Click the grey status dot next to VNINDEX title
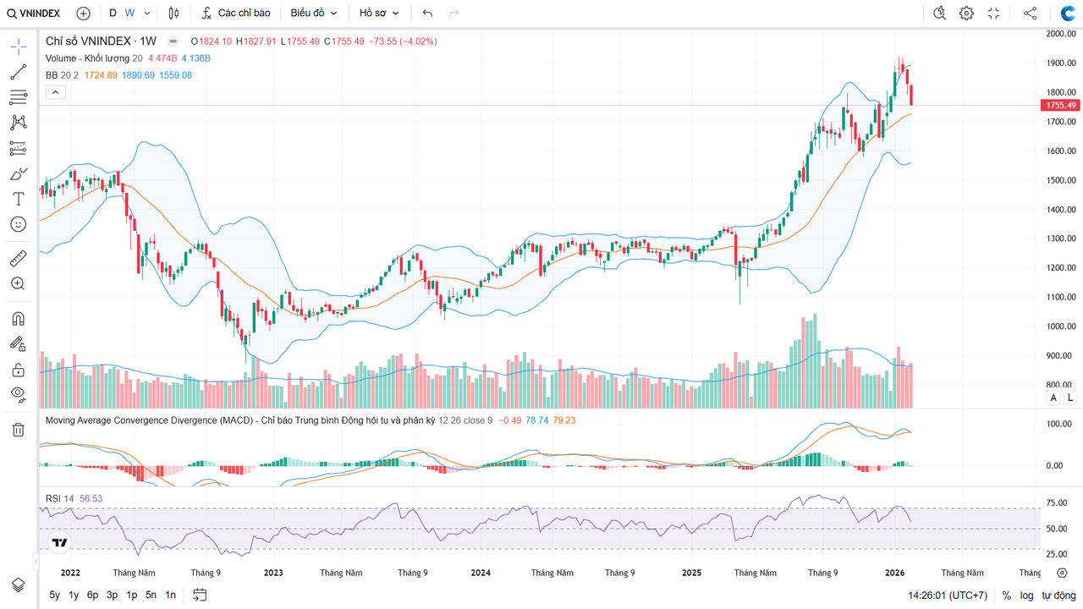This screenshot has width=1083, height=609. (173, 41)
